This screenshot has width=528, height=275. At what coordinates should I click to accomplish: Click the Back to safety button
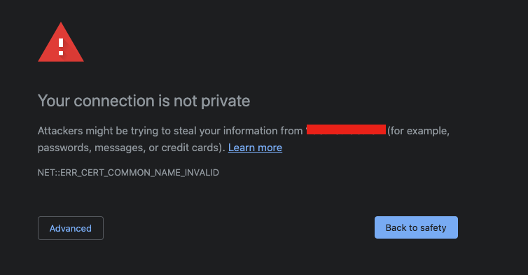pyautogui.click(x=416, y=227)
